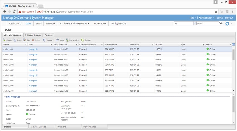Viewport: 237px width, 131px height.
Task: Click LUN Properties panel scrollbar down arrow
Action: point(234,122)
